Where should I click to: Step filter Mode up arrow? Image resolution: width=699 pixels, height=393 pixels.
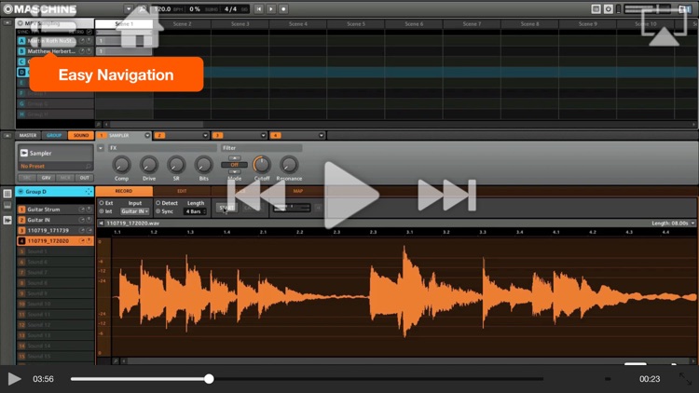pos(235,158)
